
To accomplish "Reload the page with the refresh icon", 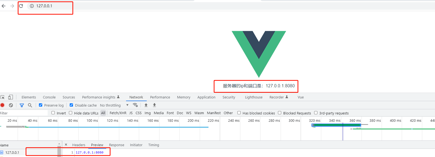I will (21, 6).
